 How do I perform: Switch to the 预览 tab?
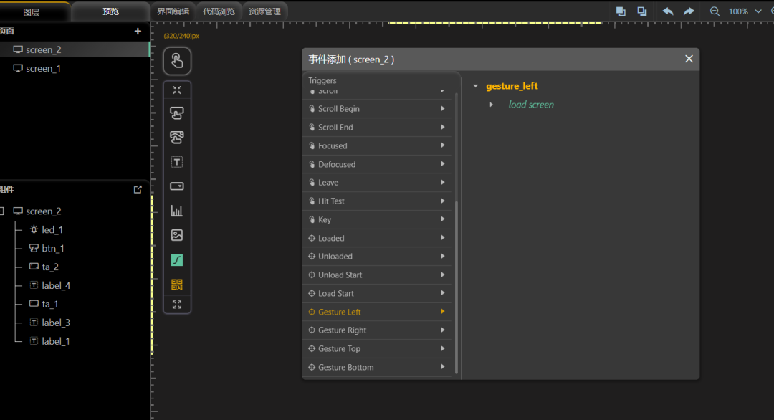(x=110, y=11)
